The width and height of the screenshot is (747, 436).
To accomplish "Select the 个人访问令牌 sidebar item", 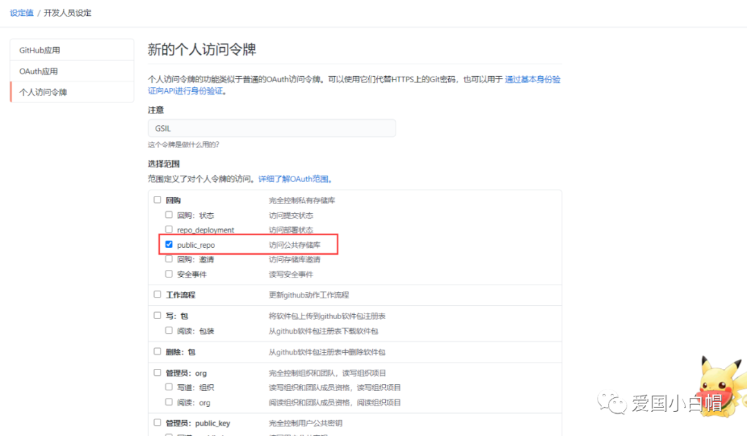I will pyautogui.click(x=72, y=92).
